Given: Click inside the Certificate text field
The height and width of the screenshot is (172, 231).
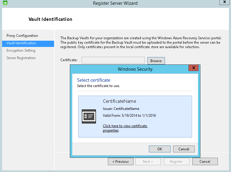Looking at the screenshot, I should pyautogui.click(x=113, y=60).
